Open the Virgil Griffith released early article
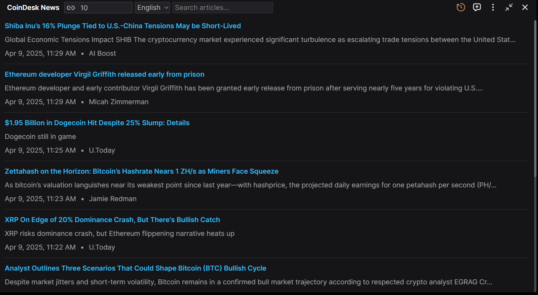The image size is (538, 295). tap(105, 74)
